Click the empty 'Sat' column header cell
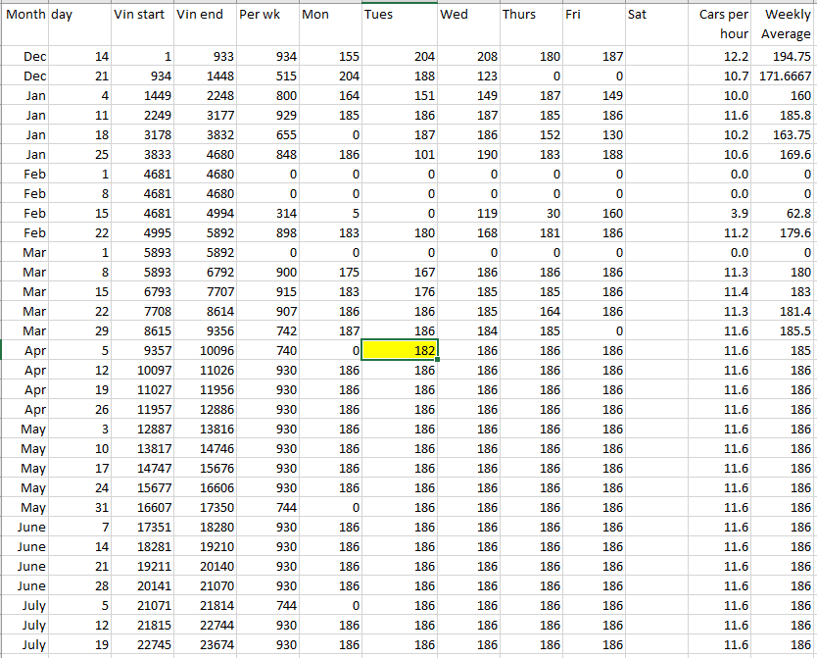Image resolution: width=817 pixels, height=658 pixels. (655, 16)
